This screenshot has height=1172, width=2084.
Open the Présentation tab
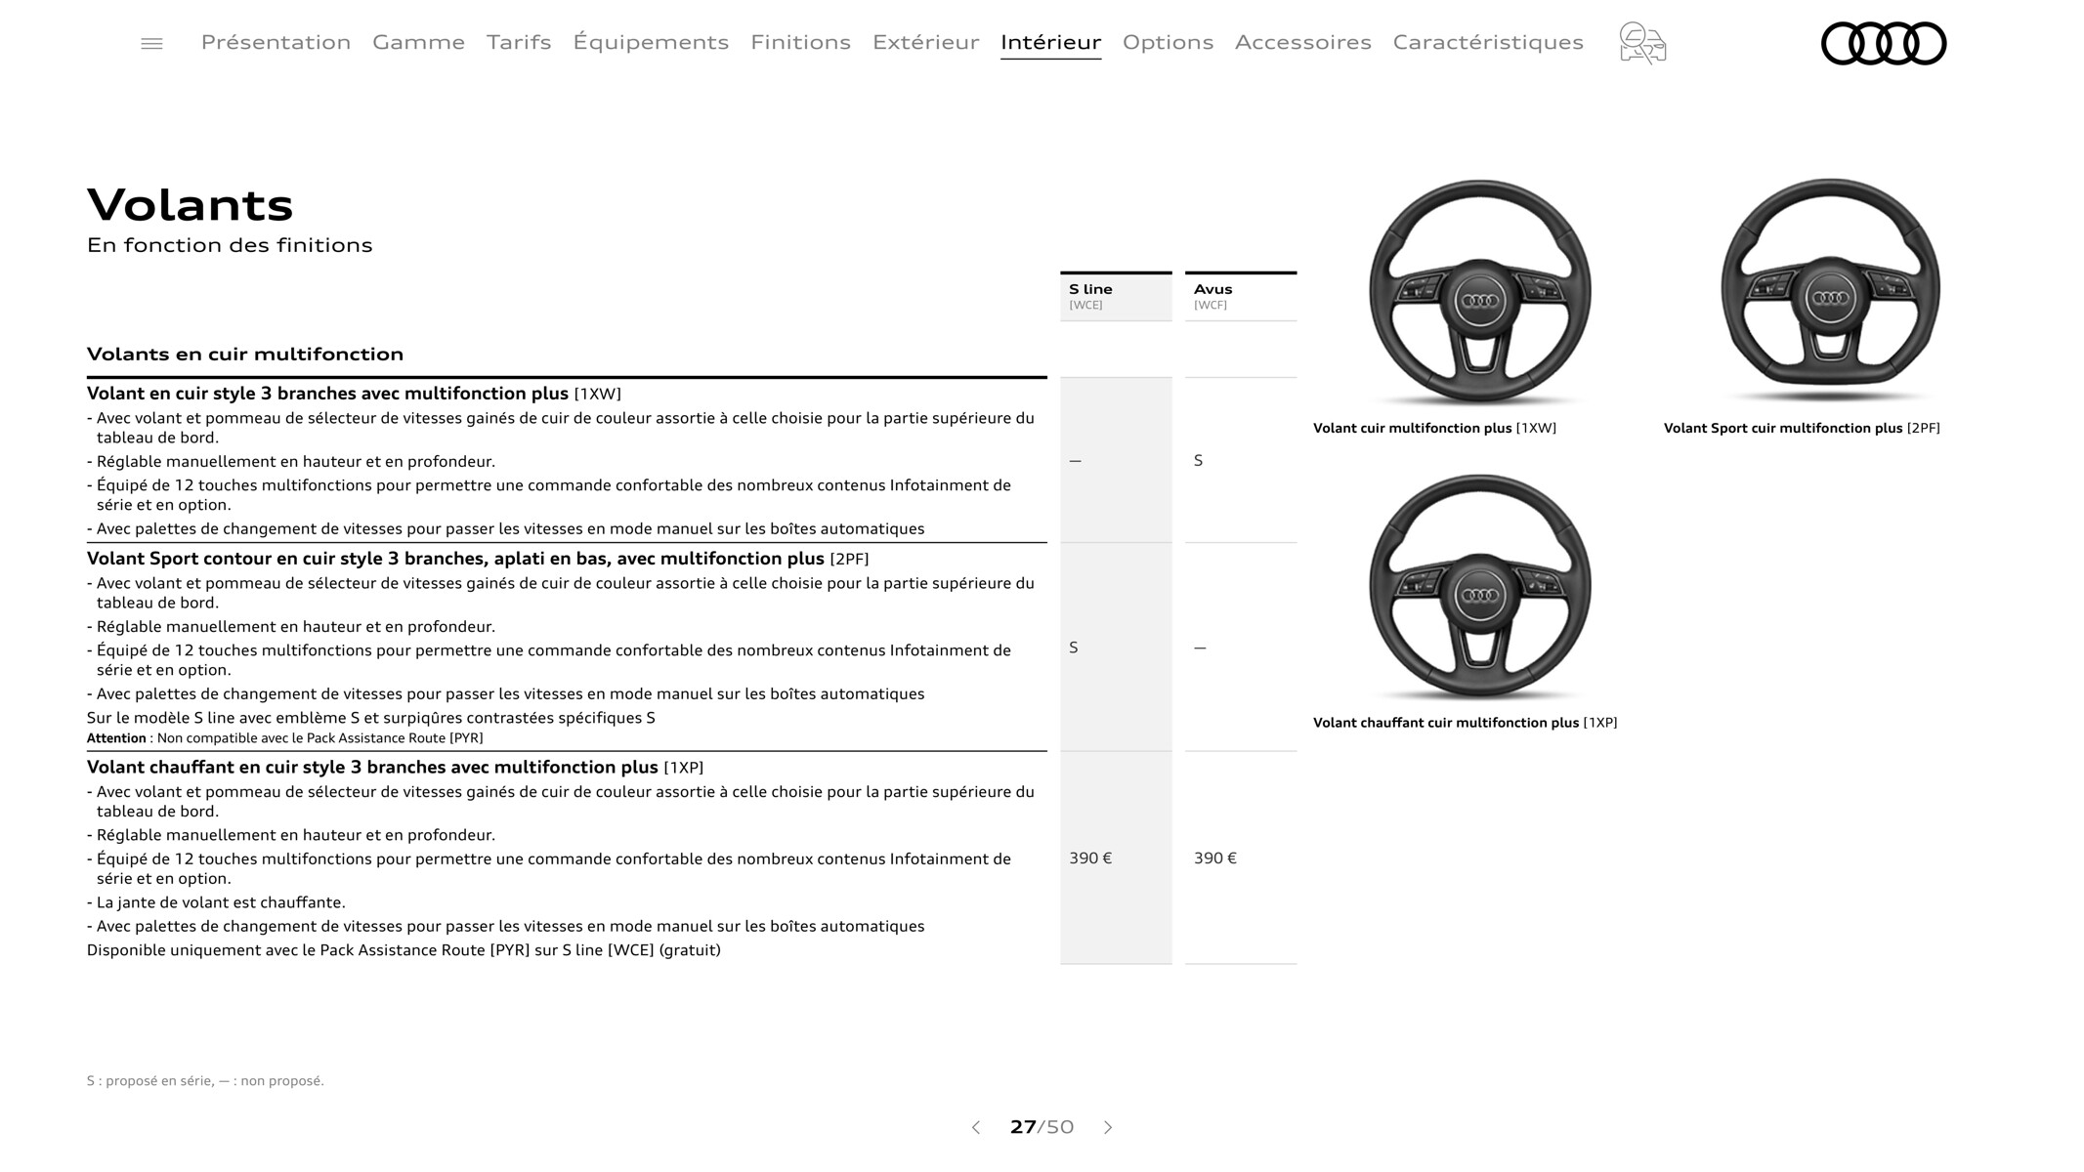pyautogui.click(x=276, y=42)
